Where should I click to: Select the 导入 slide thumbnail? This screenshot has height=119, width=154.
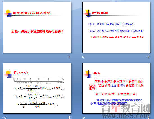click(116, 88)
